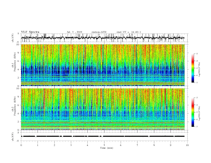Click the 'ch.3(V)' axis label

coord(13,137)
